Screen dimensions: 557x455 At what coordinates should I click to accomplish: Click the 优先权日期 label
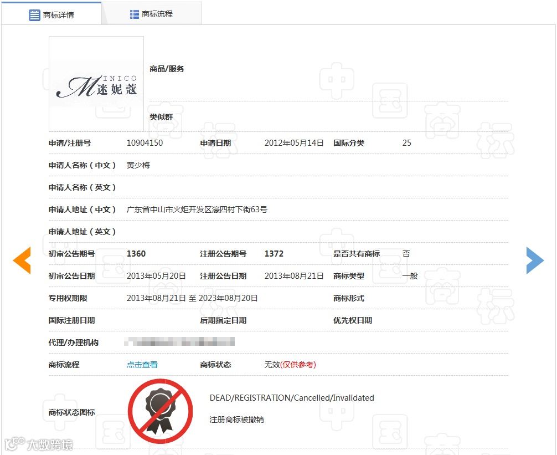point(352,321)
